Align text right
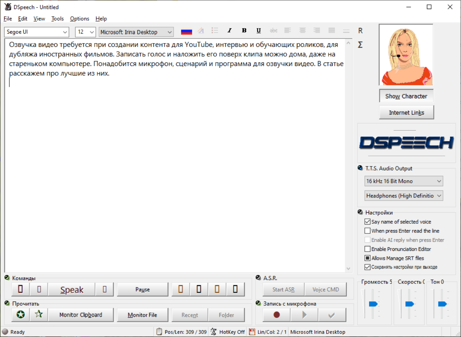 (x=317, y=31)
